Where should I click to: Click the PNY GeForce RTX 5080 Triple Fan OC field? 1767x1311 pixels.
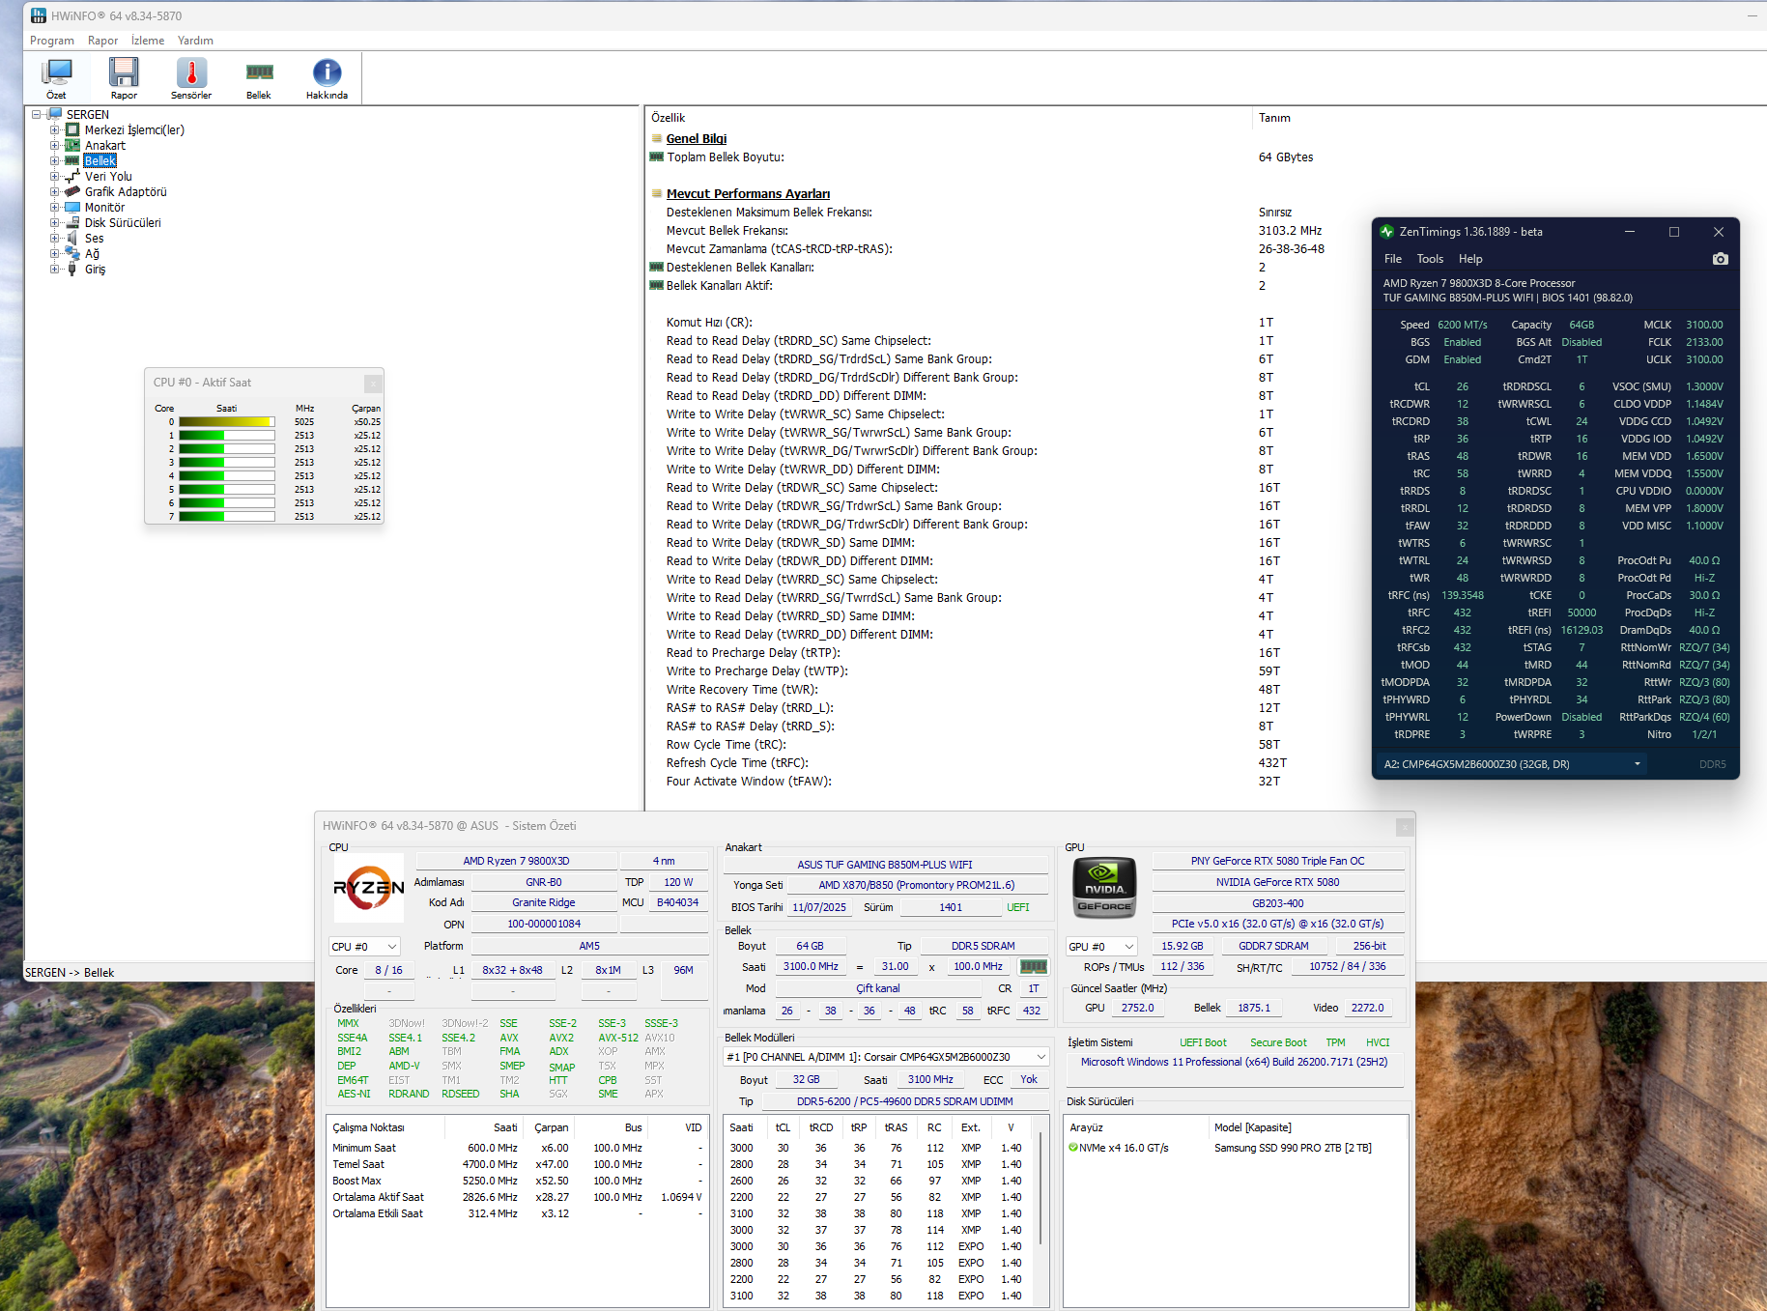(1277, 861)
